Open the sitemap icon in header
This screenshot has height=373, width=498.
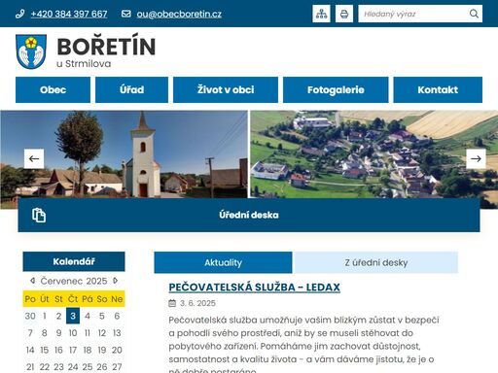pyautogui.click(x=321, y=14)
